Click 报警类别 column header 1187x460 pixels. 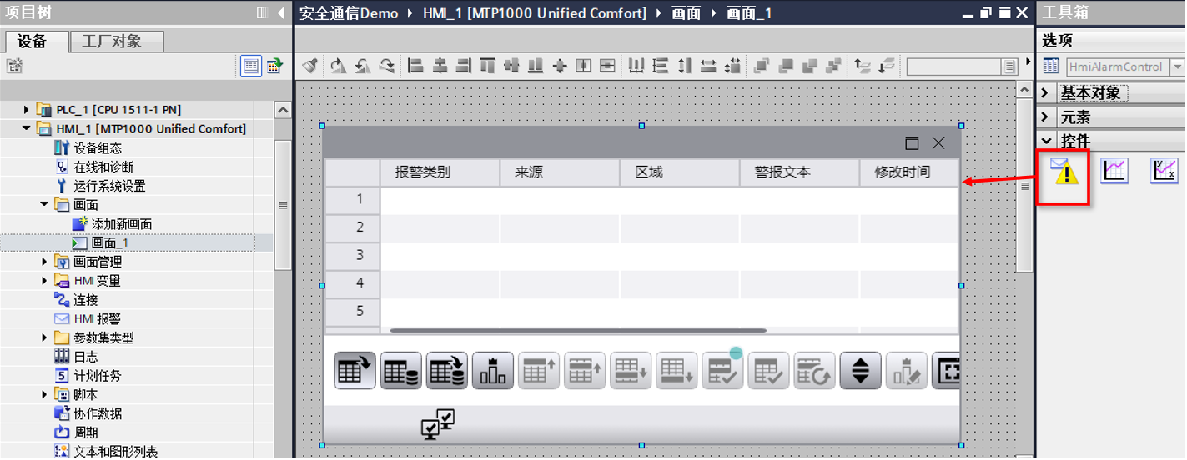(x=440, y=172)
